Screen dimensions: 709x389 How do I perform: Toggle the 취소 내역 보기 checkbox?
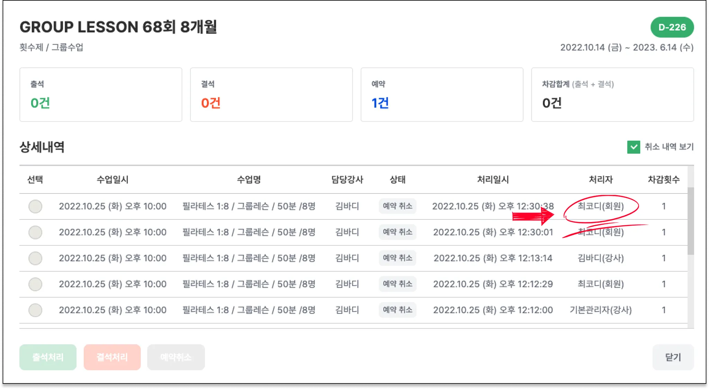[634, 147]
